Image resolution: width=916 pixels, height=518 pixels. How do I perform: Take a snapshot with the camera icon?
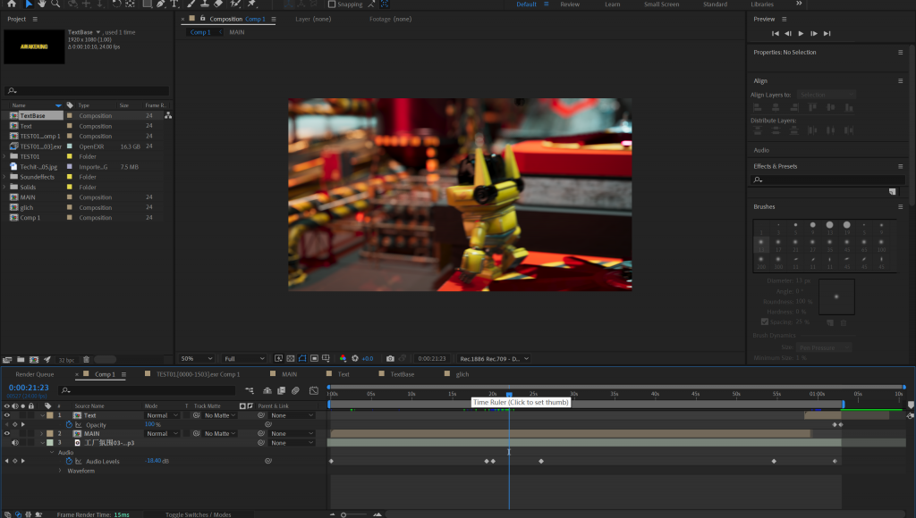(x=390, y=358)
